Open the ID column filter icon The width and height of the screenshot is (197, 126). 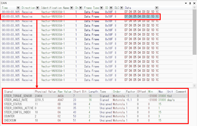tap(111, 8)
